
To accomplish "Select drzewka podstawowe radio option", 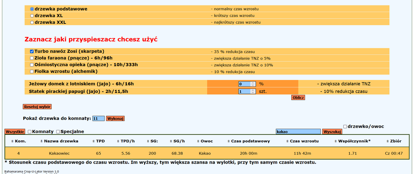I will (32, 9).
